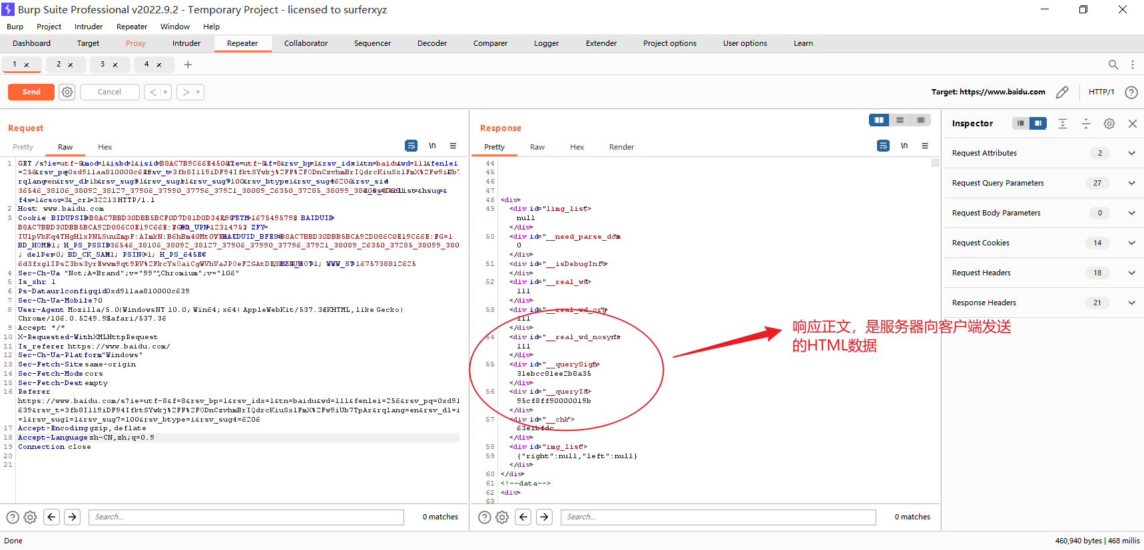Close Repeater tab 3
Screen dimensions: 1144x550
[x=115, y=65]
